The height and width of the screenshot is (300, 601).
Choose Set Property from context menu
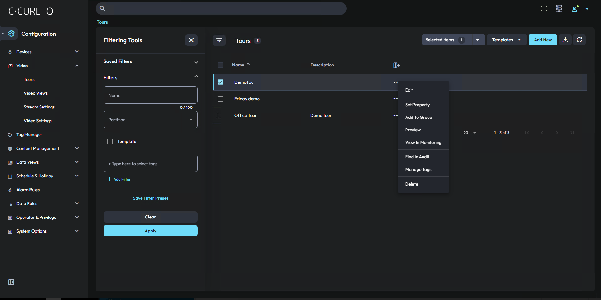coord(417,105)
